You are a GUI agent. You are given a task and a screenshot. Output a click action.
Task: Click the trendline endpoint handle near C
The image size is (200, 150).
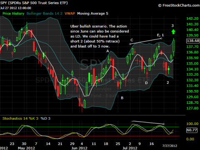pos(130,44)
